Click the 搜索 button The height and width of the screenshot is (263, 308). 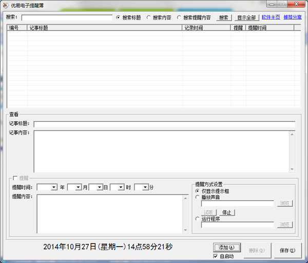(x=224, y=17)
